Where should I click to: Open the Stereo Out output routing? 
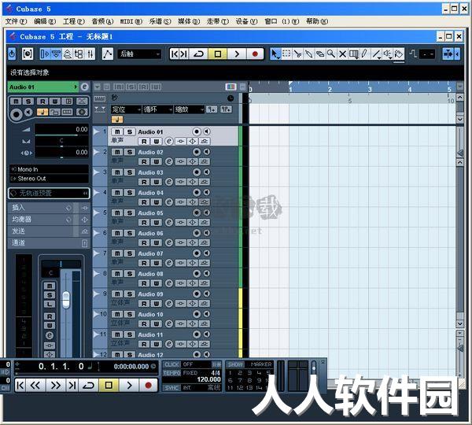pos(49,179)
